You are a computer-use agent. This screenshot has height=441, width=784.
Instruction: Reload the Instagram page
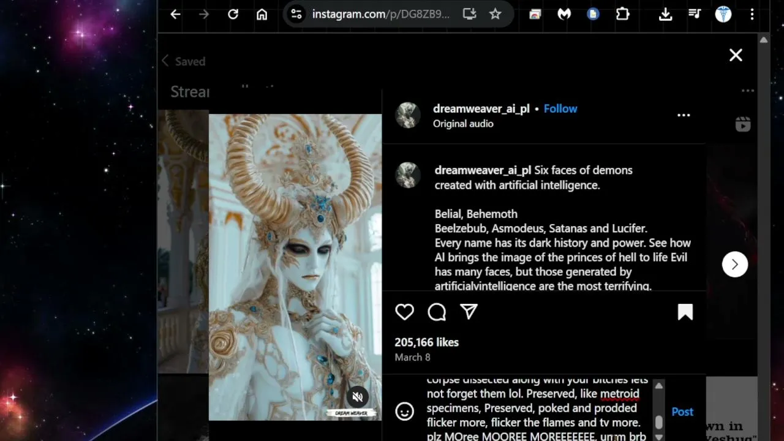[x=233, y=14]
